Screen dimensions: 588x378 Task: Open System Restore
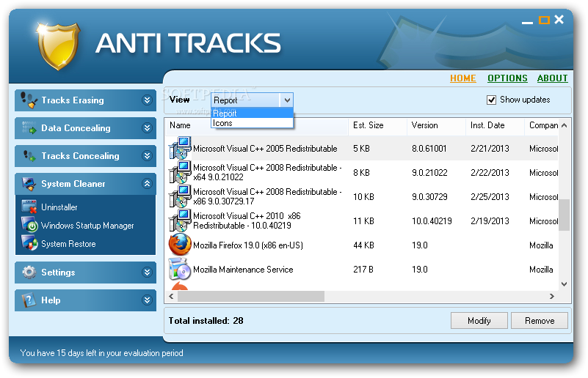68,244
